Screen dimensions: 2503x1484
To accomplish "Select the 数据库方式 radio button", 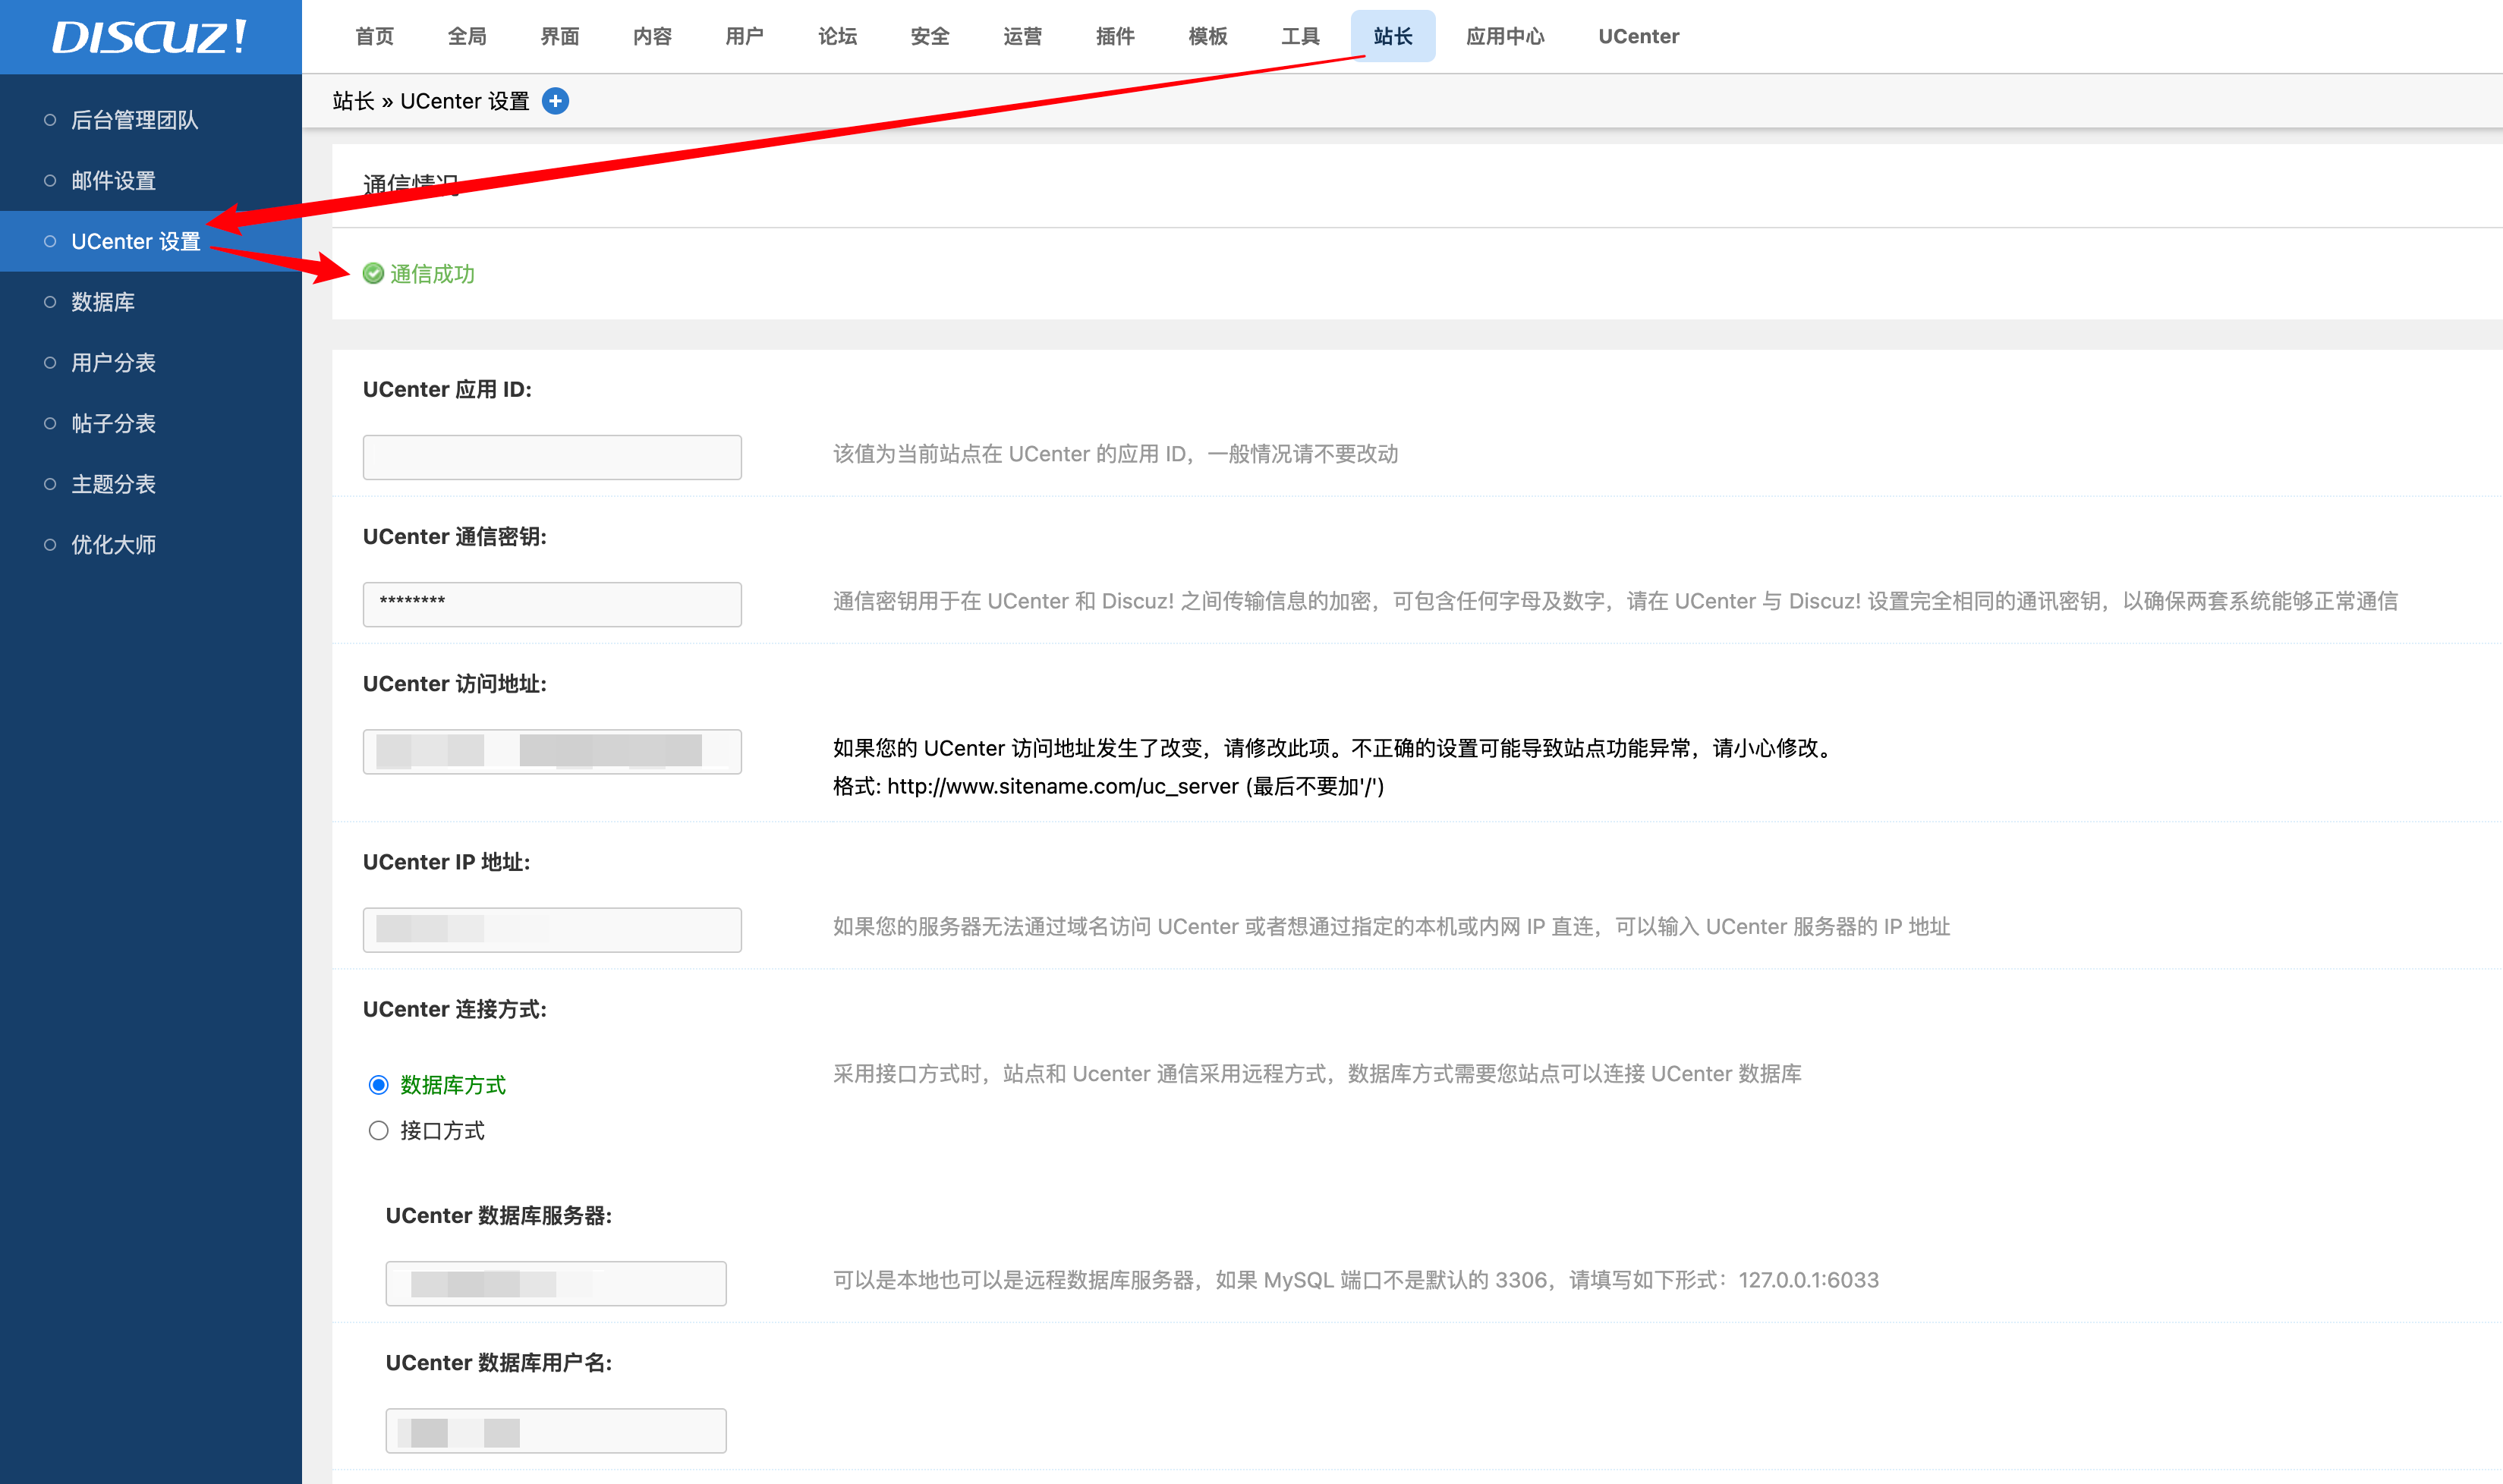I will [378, 1085].
